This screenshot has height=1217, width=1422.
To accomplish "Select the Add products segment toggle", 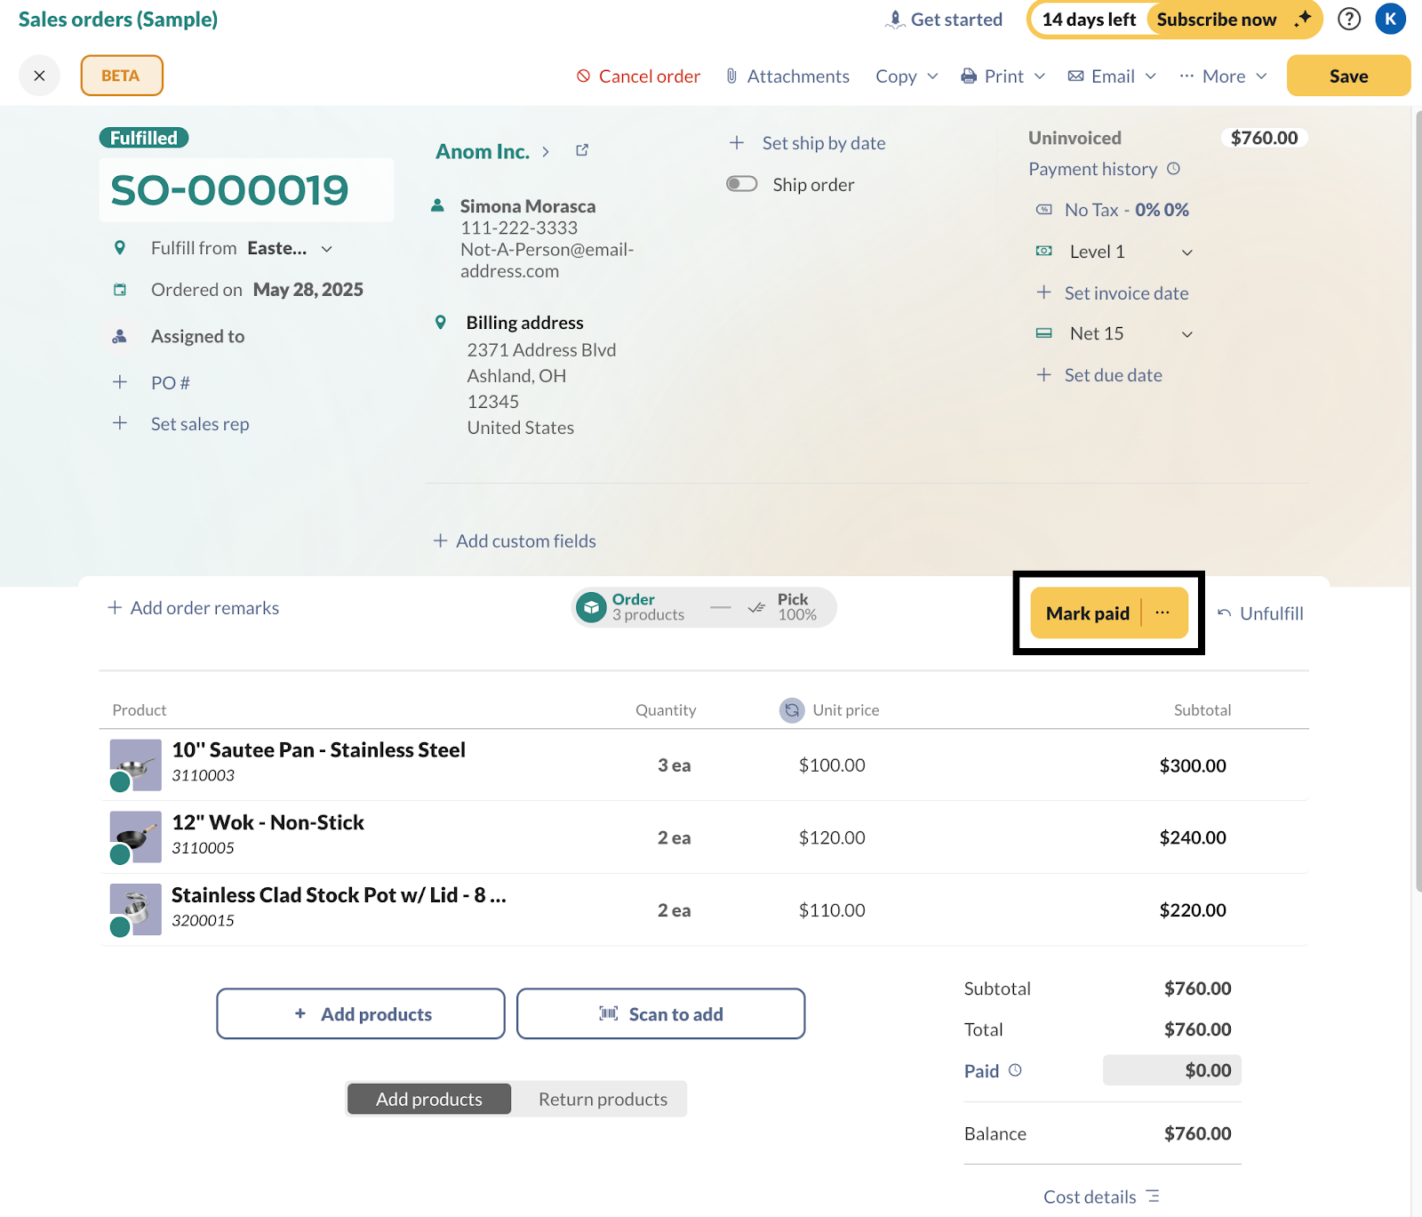I will (428, 1099).
